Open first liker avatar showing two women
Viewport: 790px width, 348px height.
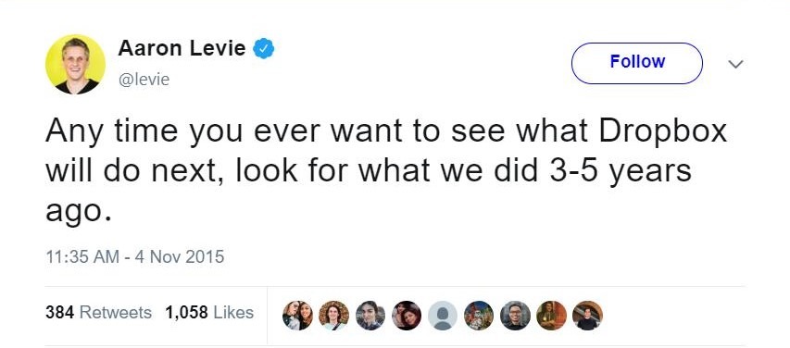click(x=297, y=316)
